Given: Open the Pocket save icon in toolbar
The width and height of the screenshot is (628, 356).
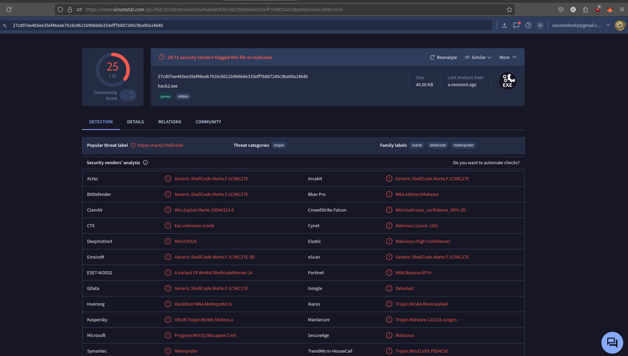Looking at the screenshot, I should [561, 10].
